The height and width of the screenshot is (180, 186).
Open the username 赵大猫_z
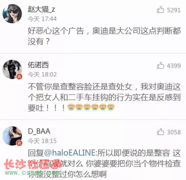click(41, 9)
